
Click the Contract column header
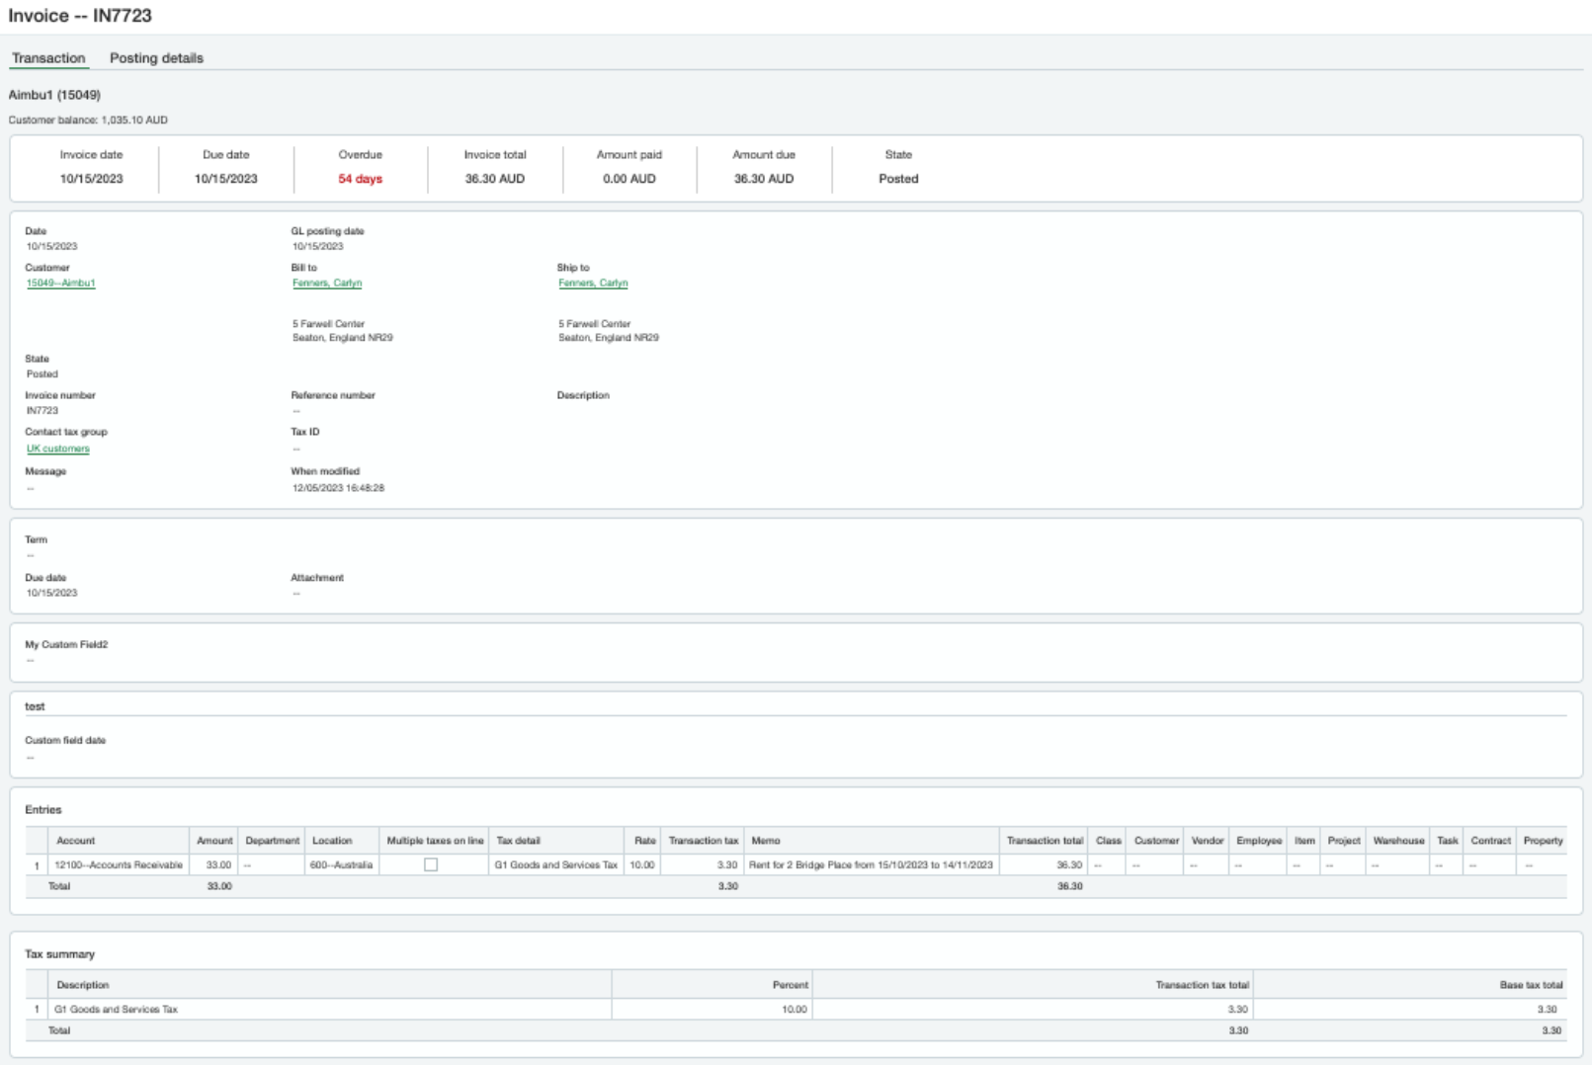(x=1490, y=841)
